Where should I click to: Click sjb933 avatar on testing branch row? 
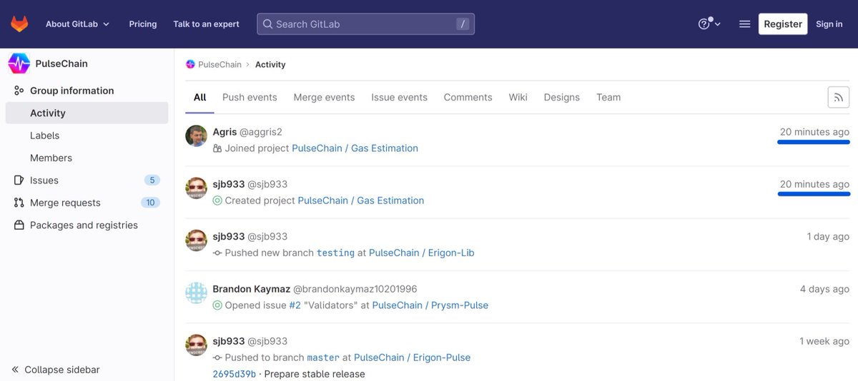click(196, 240)
